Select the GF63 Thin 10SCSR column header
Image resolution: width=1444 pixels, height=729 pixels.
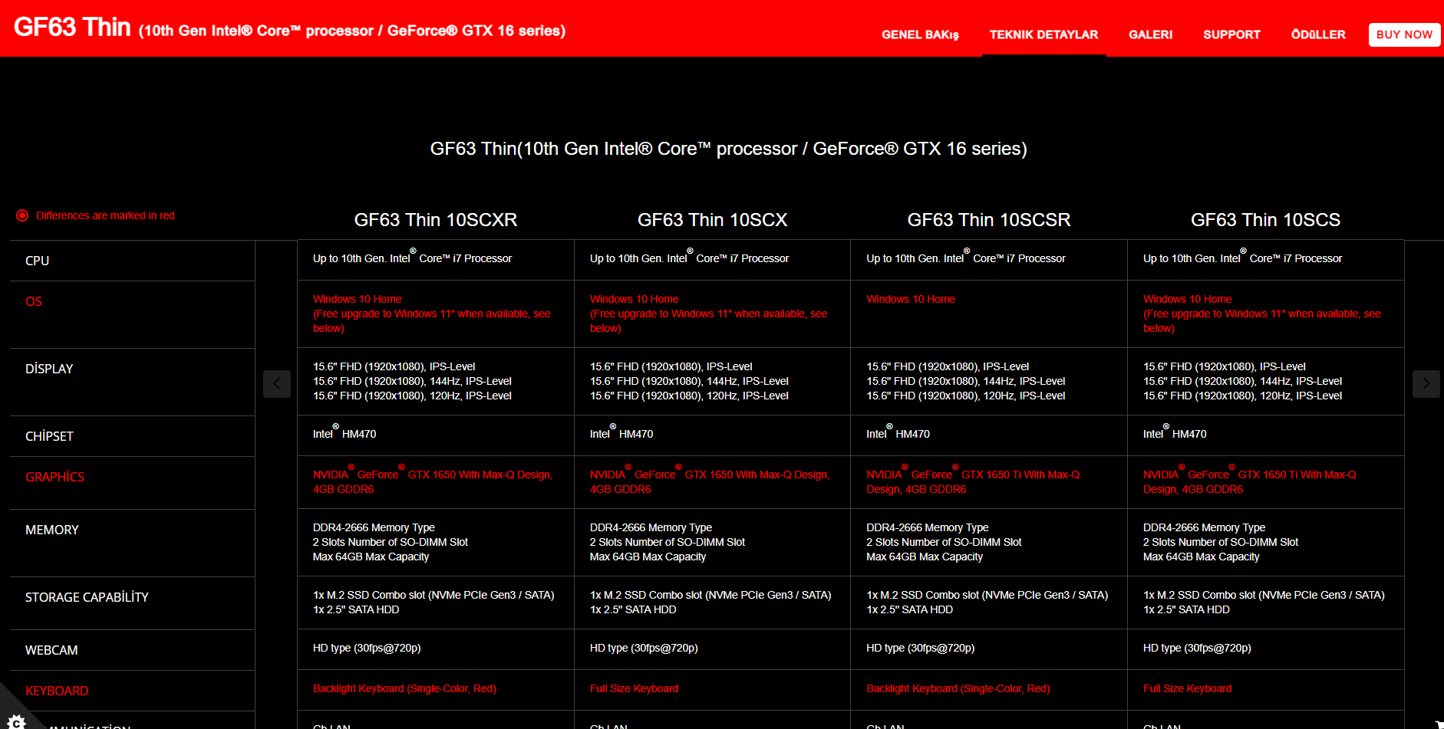pos(989,220)
